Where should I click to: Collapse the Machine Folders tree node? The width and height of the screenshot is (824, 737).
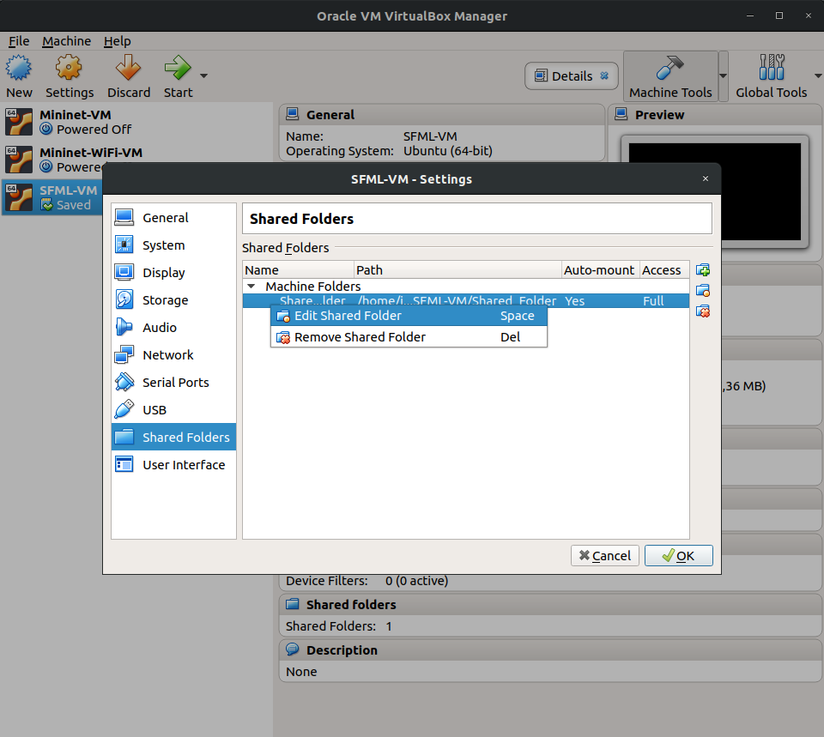pyautogui.click(x=251, y=287)
